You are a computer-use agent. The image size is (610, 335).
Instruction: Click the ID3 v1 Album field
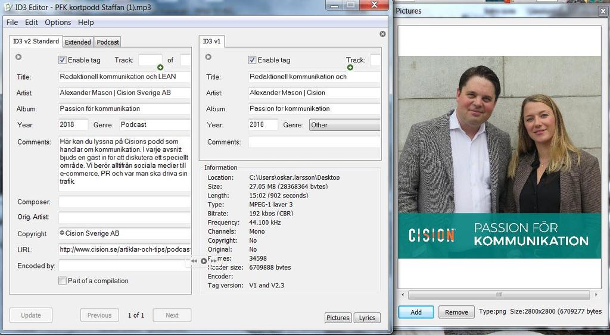(315, 108)
